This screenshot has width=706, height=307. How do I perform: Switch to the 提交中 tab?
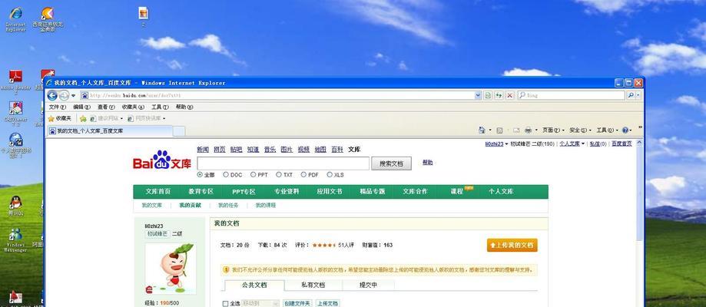point(368,285)
